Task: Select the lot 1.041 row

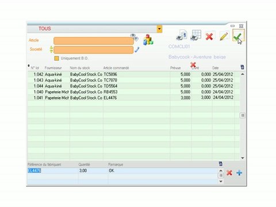Action: tap(133, 98)
